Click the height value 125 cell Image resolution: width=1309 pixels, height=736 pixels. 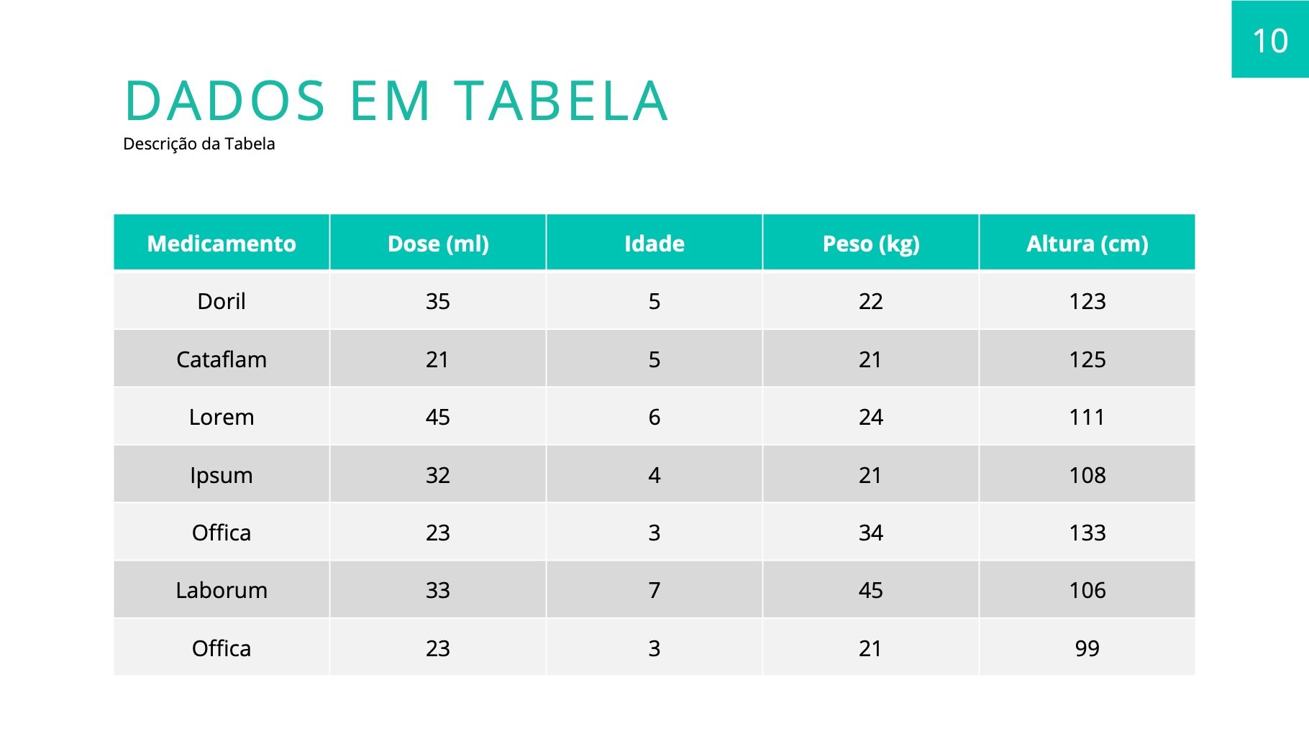coord(1087,359)
